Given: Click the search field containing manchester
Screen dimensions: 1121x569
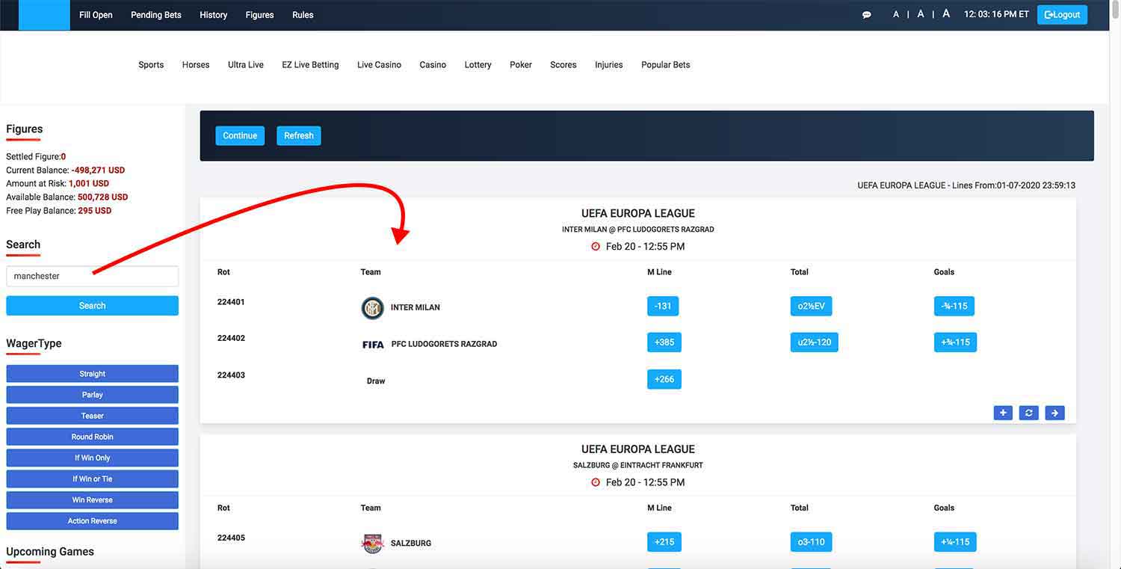Looking at the screenshot, I should point(92,276).
